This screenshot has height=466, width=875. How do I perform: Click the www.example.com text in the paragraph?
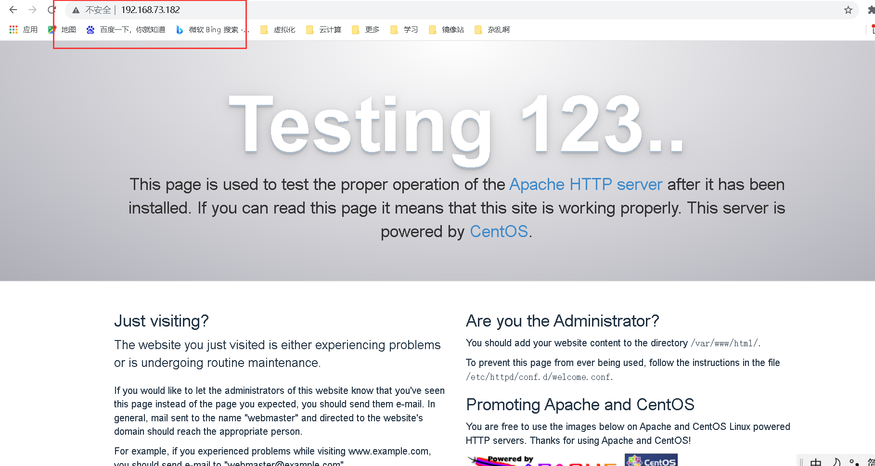(x=388, y=451)
